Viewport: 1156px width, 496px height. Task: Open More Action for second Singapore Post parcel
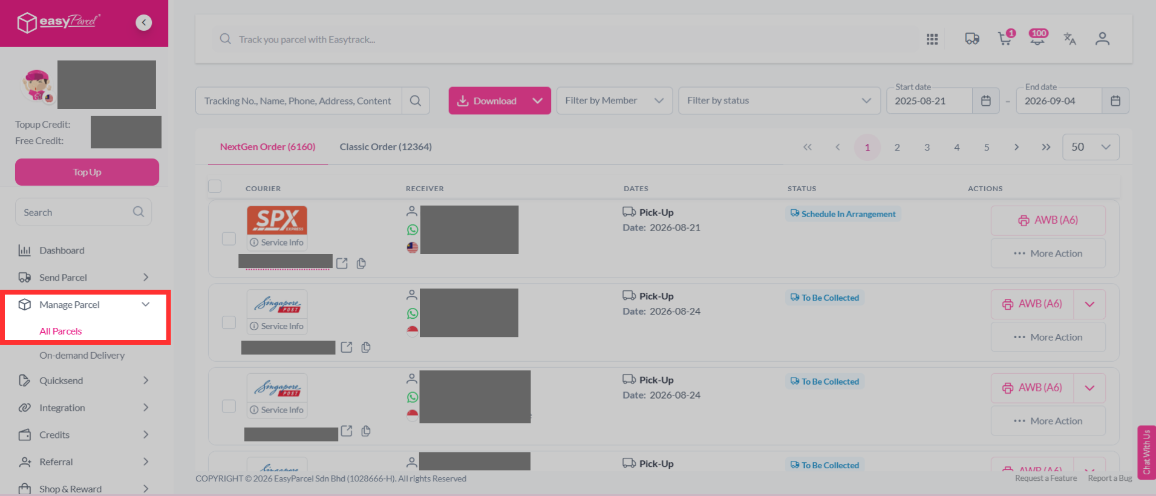coord(1048,421)
